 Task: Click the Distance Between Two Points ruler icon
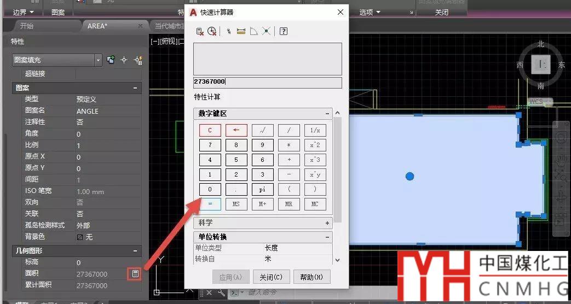[x=241, y=32]
